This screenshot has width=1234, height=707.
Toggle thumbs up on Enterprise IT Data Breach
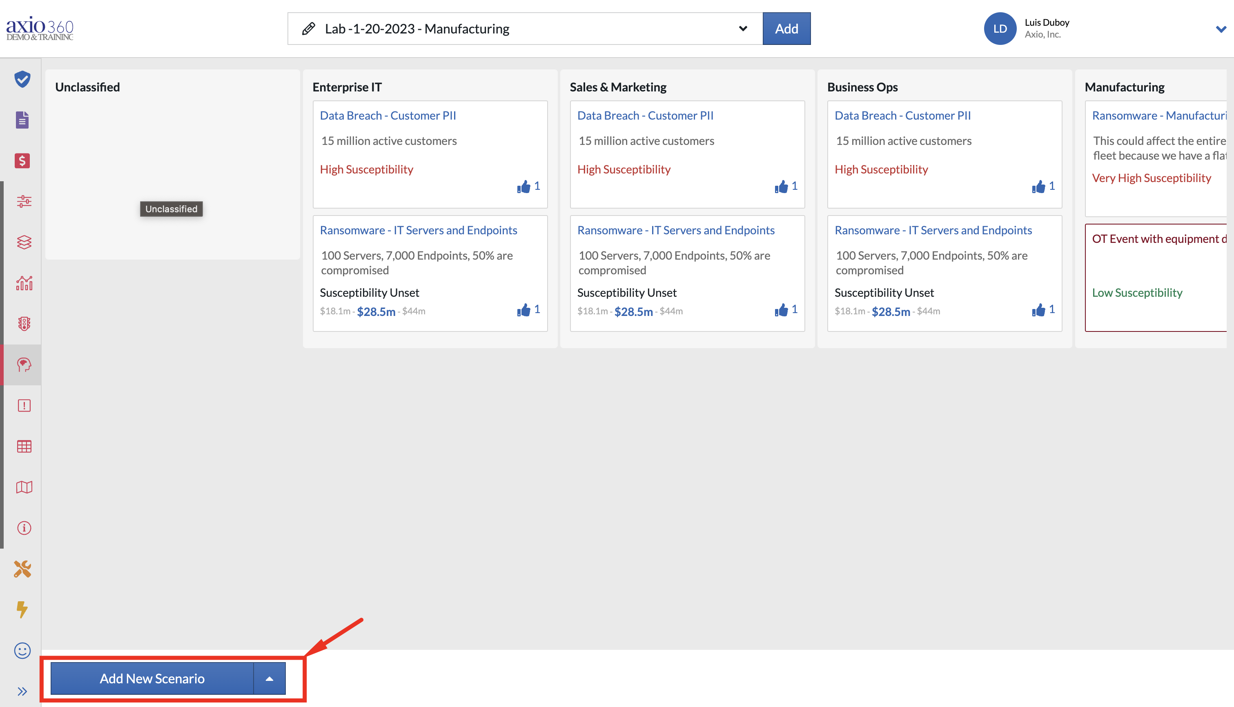524,187
